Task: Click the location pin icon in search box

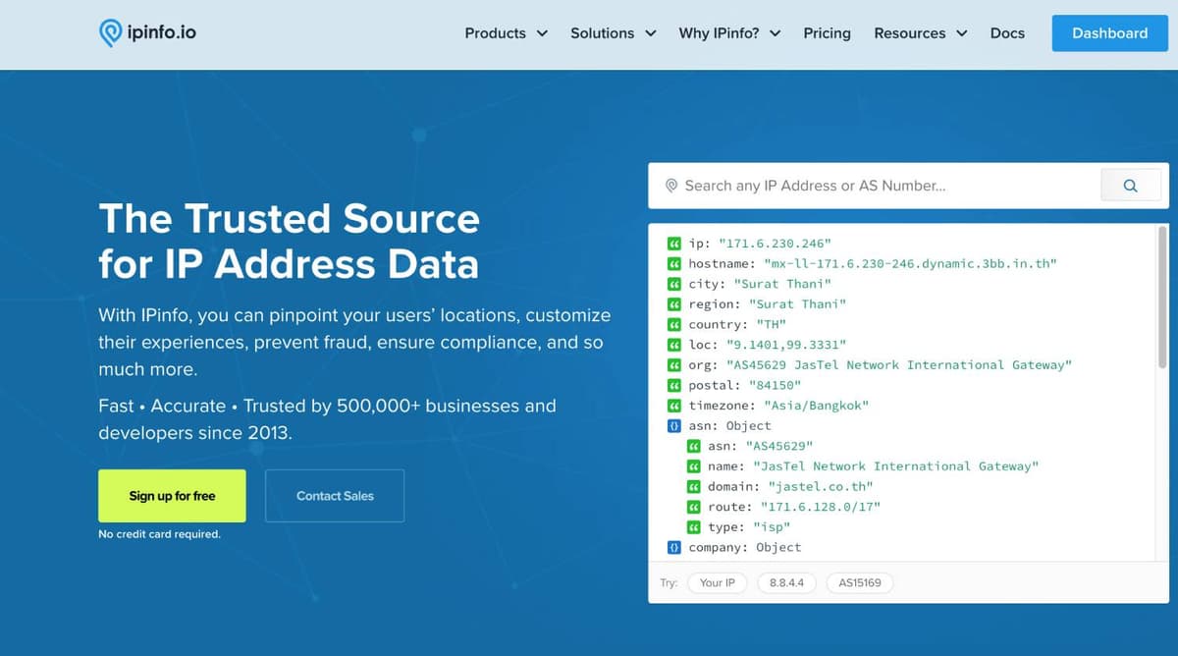Action: [x=671, y=186]
